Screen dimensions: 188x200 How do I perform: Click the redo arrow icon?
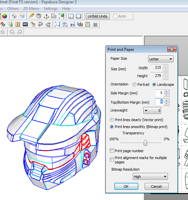click(48, 24)
